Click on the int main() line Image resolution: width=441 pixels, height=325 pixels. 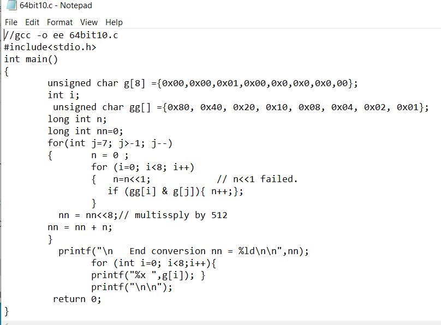click(x=31, y=59)
